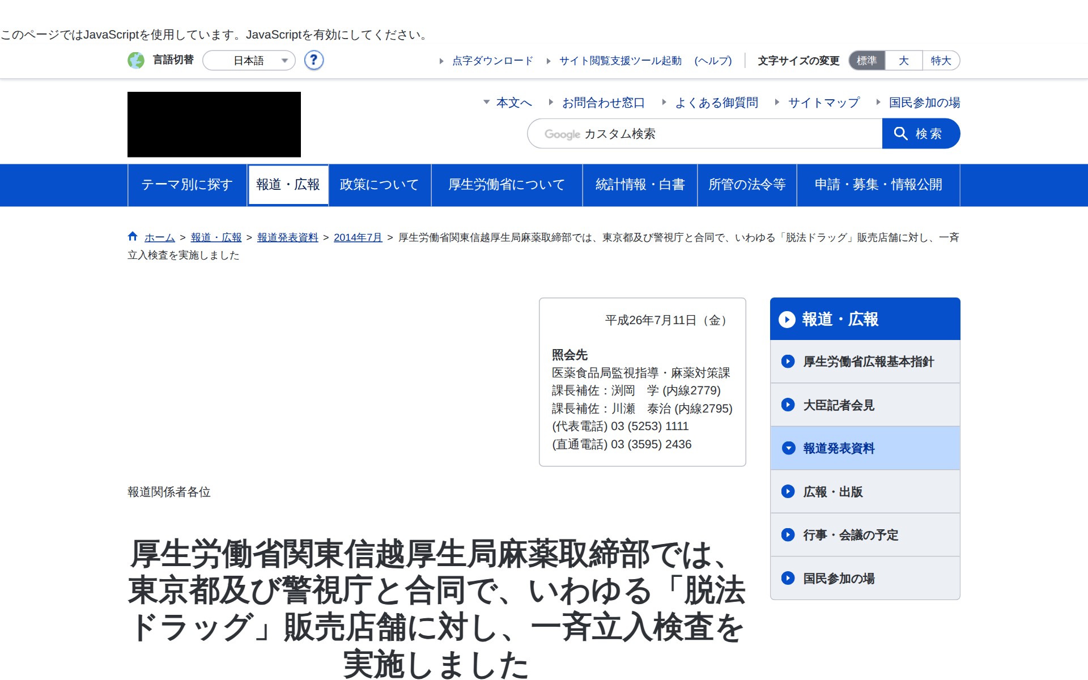
Task: Click the arrow icon beside 国民参加の場
Action: 788,578
